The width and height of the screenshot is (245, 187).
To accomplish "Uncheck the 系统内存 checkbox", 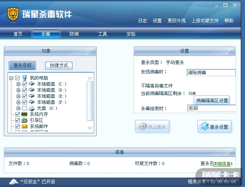I will [x=17, y=114].
